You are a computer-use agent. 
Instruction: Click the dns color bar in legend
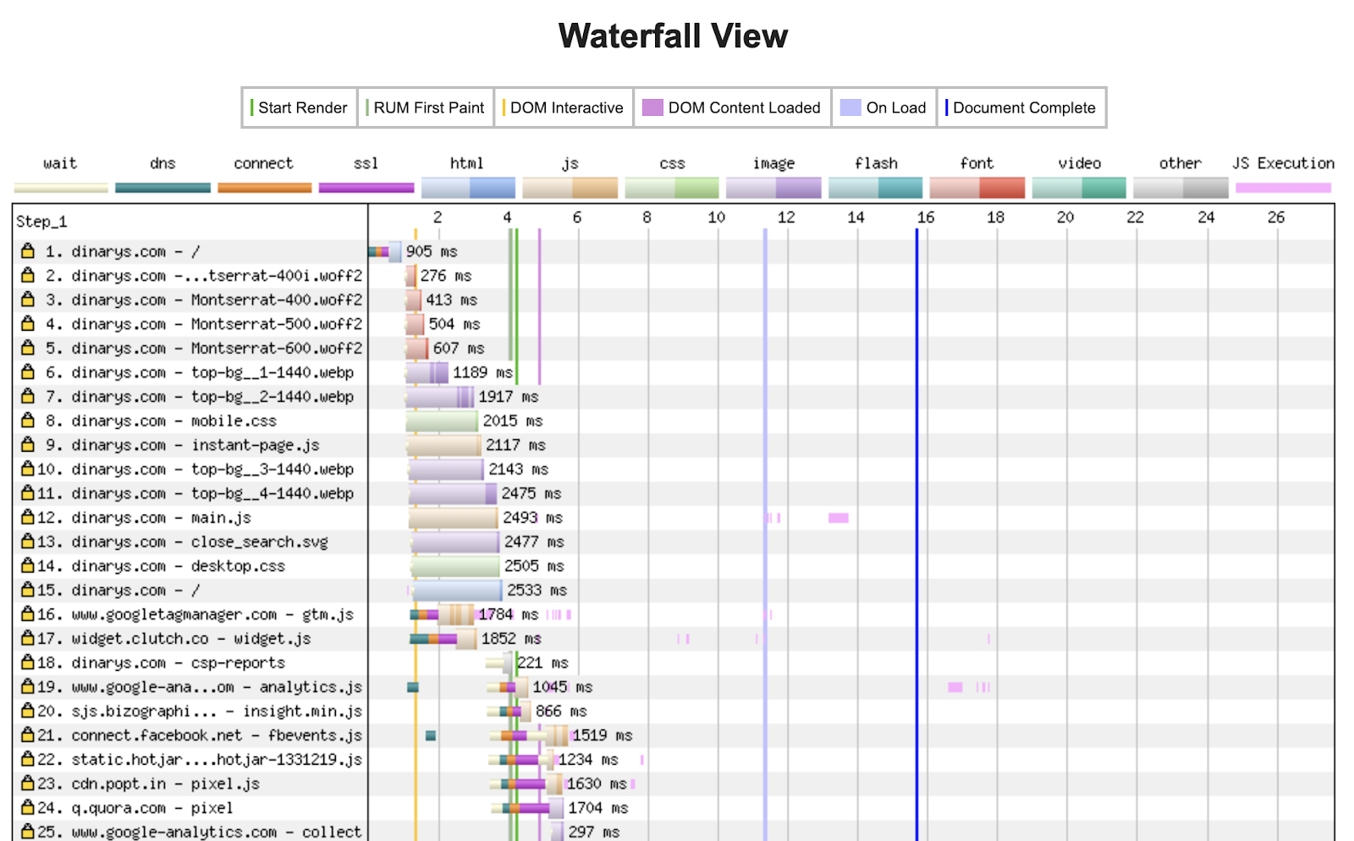click(x=162, y=188)
